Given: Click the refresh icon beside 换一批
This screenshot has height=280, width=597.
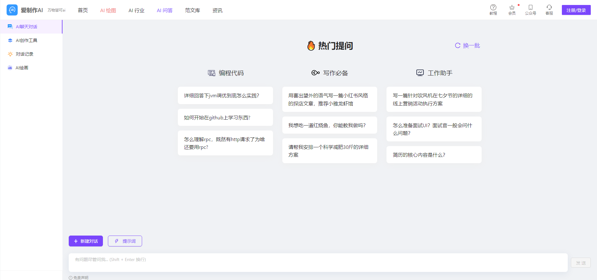Looking at the screenshot, I should pyautogui.click(x=458, y=45).
